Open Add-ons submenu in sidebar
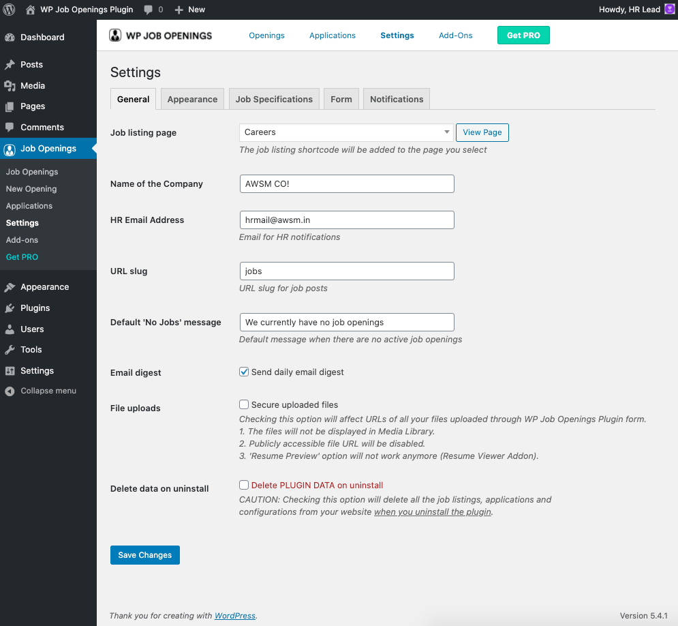Viewport: 678px width, 626px height. (22, 240)
